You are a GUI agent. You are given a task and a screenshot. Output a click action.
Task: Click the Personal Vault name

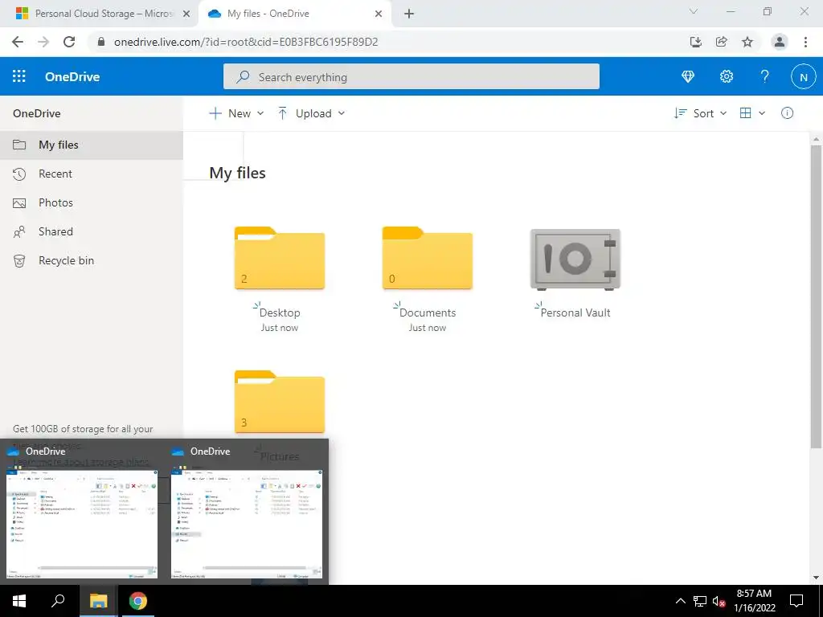[x=575, y=313]
